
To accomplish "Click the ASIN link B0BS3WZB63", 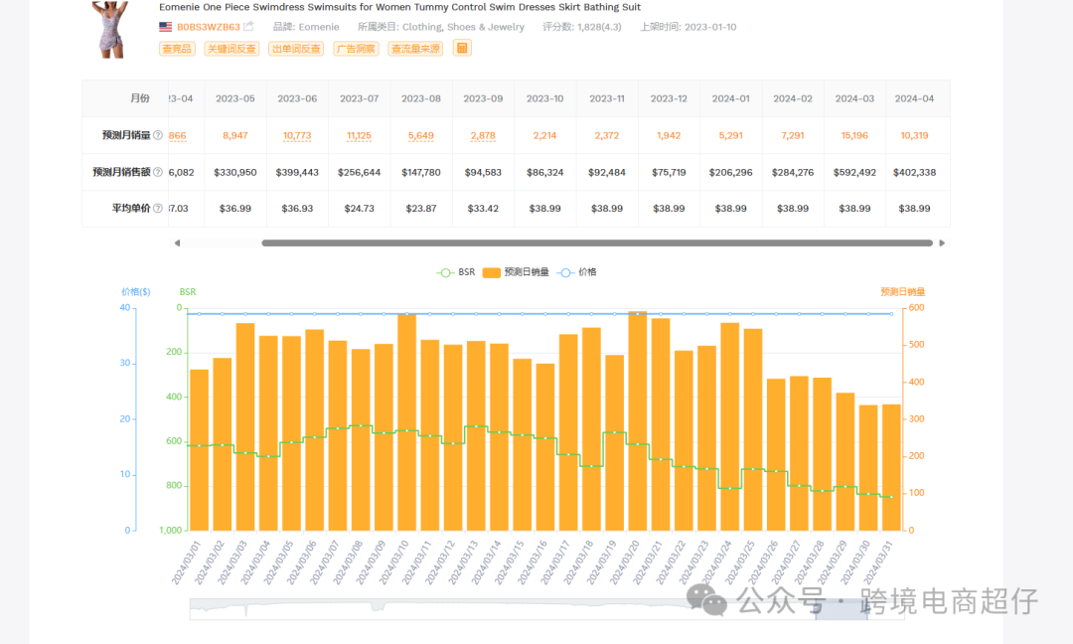I will [x=208, y=27].
